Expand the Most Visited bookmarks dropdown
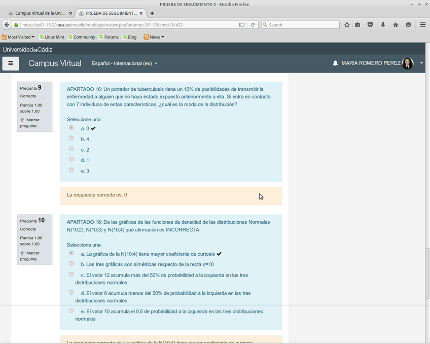 pos(18,37)
